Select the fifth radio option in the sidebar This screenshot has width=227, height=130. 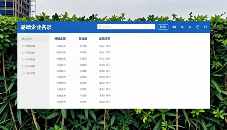(x=23, y=73)
